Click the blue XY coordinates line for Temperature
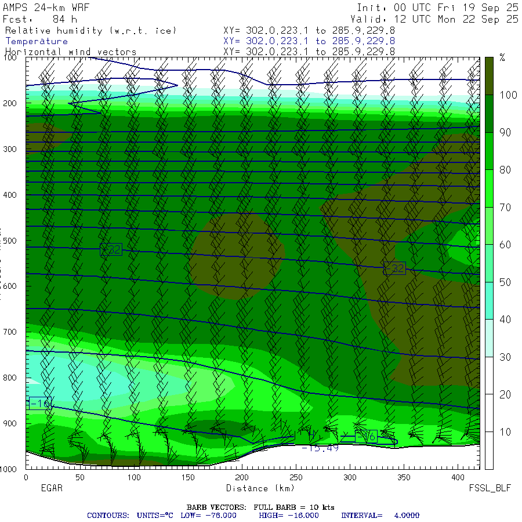522x522 pixels. (309, 41)
